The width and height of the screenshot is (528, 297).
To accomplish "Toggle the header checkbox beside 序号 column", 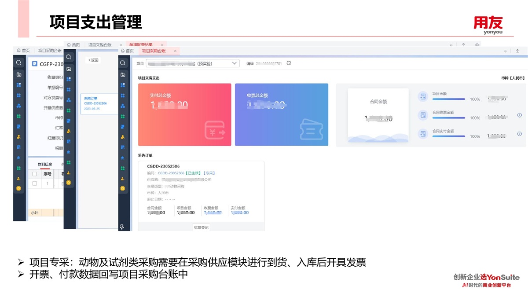I will (x=35, y=174).
